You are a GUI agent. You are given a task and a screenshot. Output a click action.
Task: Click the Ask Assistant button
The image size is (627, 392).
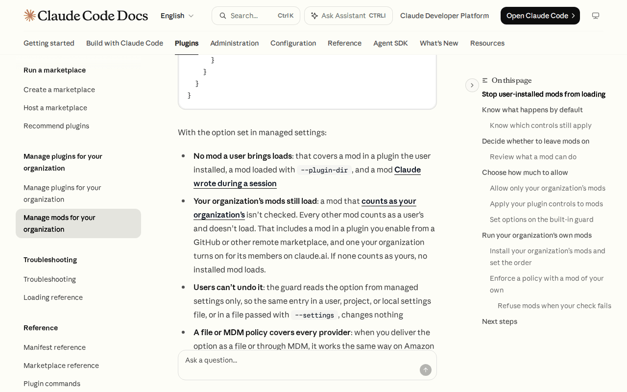coord(348,16)
